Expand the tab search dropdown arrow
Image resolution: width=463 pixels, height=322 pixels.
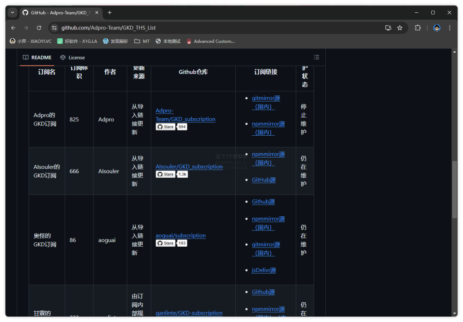tap(12, 13)
